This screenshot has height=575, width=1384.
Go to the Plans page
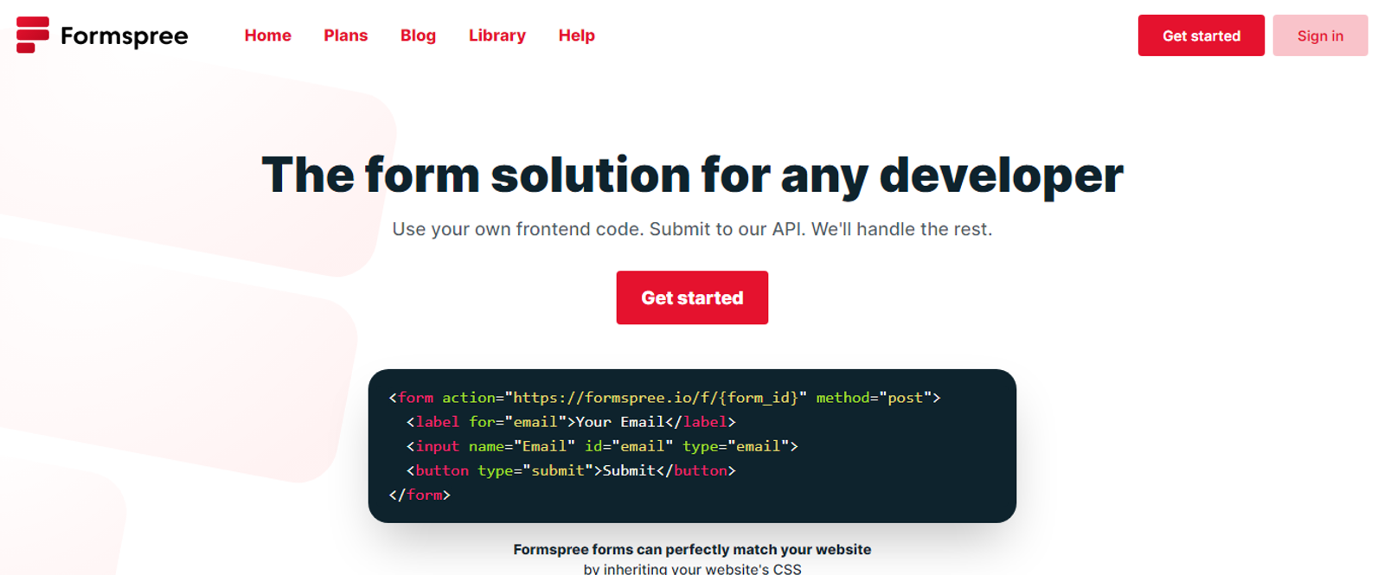click(x=345, y=35)
